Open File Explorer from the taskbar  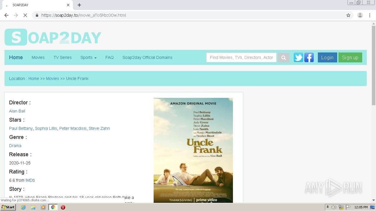coord(33,207)
